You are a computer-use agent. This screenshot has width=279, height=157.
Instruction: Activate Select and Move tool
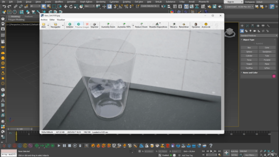[x=65, y=7]
